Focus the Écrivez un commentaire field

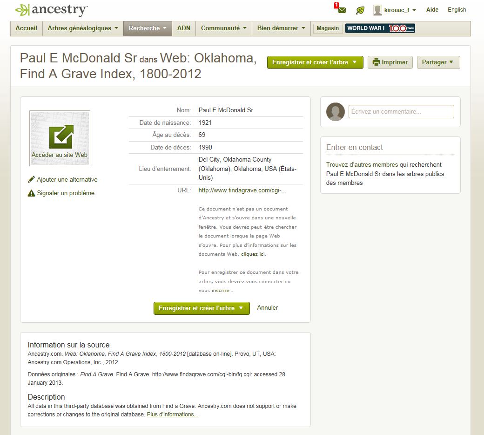[401, 111]
